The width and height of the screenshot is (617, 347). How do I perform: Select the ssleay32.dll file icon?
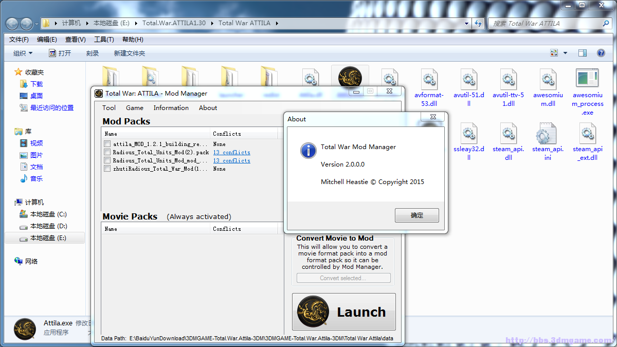click(468, 133)
